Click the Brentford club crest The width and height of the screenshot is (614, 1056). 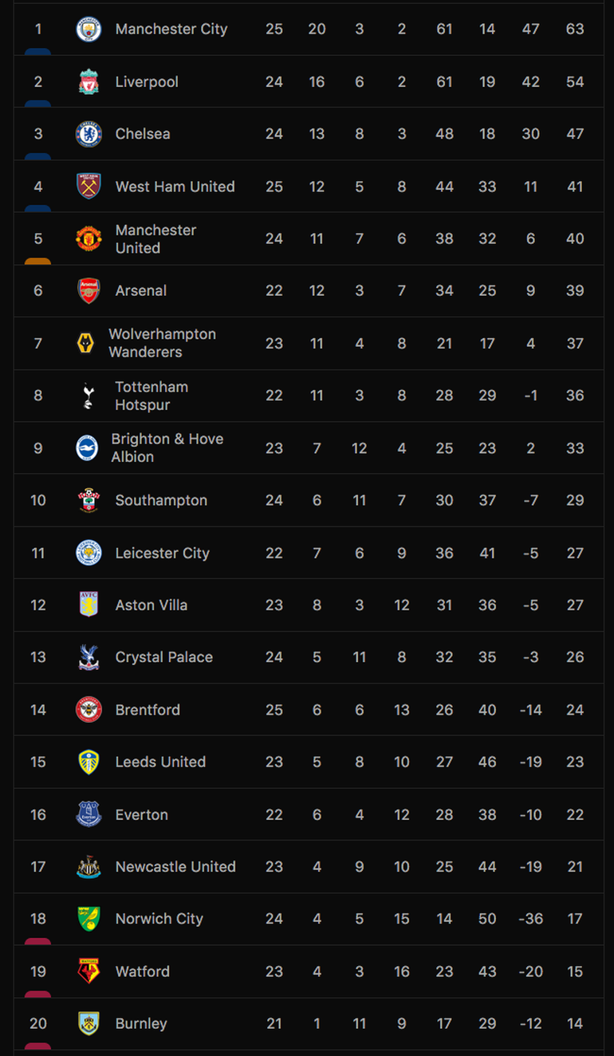pyautogui.click(x=89, y=710)
